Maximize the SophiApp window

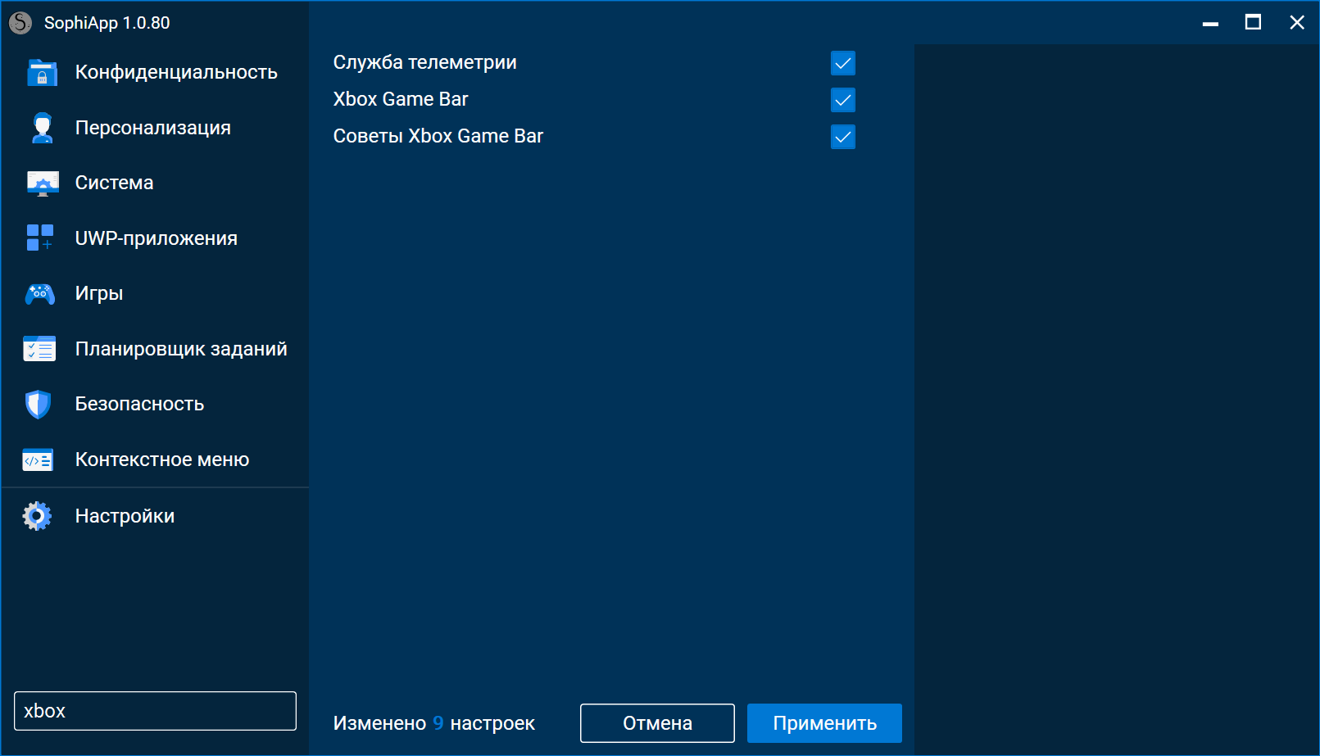1253,23
